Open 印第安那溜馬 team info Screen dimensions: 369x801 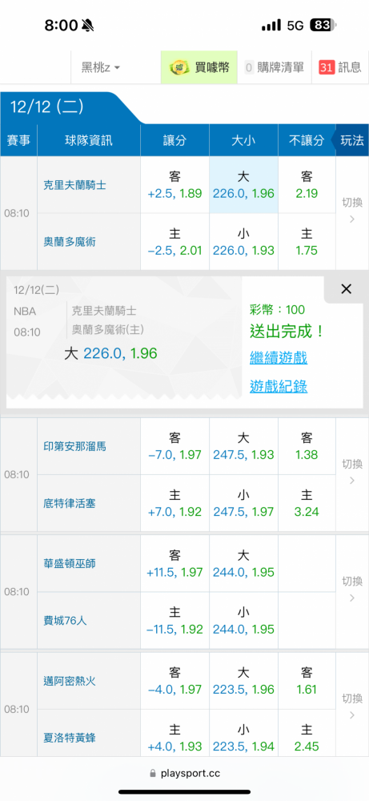(75, 446)
